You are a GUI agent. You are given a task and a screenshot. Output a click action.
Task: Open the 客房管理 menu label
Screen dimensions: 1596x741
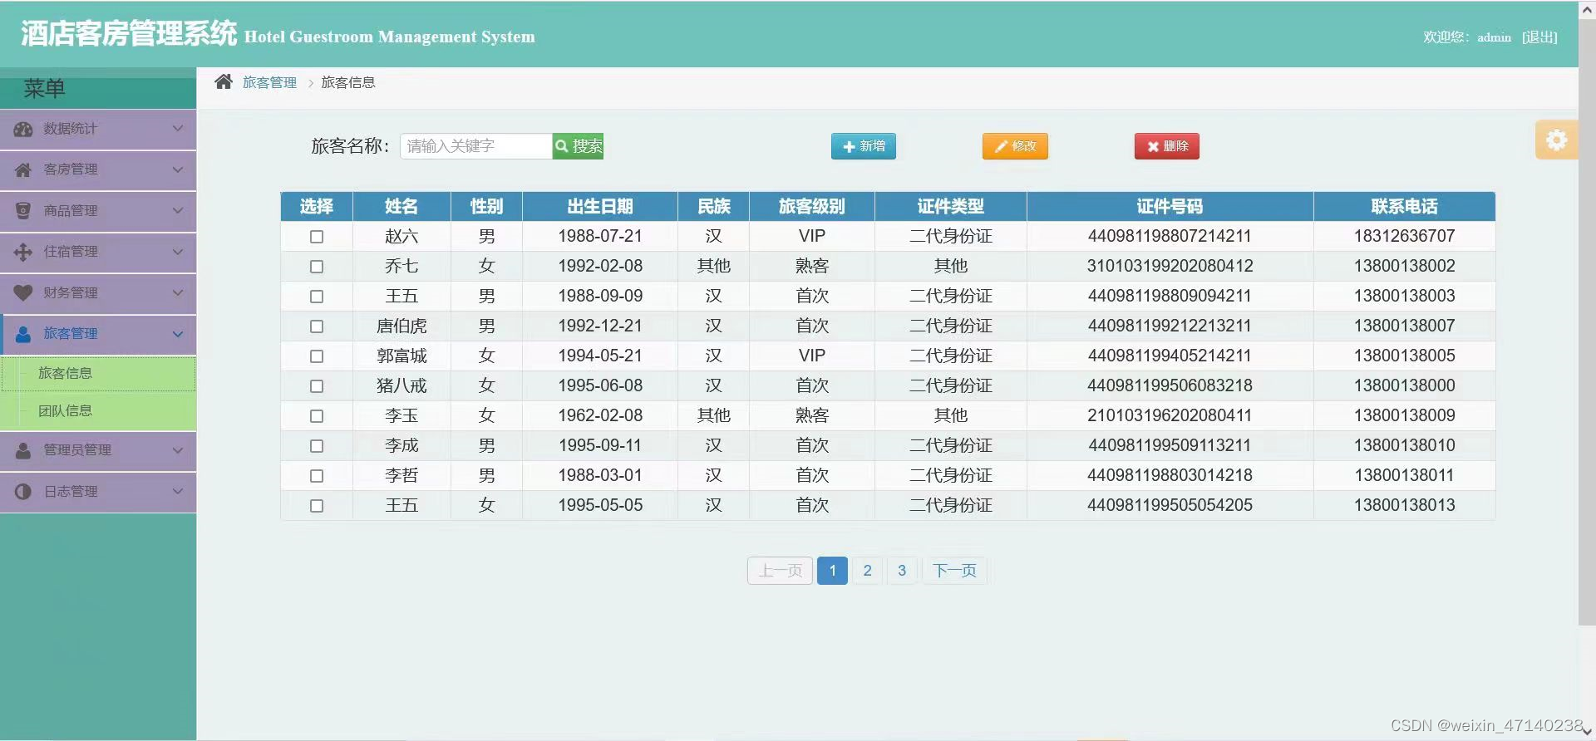71,169
